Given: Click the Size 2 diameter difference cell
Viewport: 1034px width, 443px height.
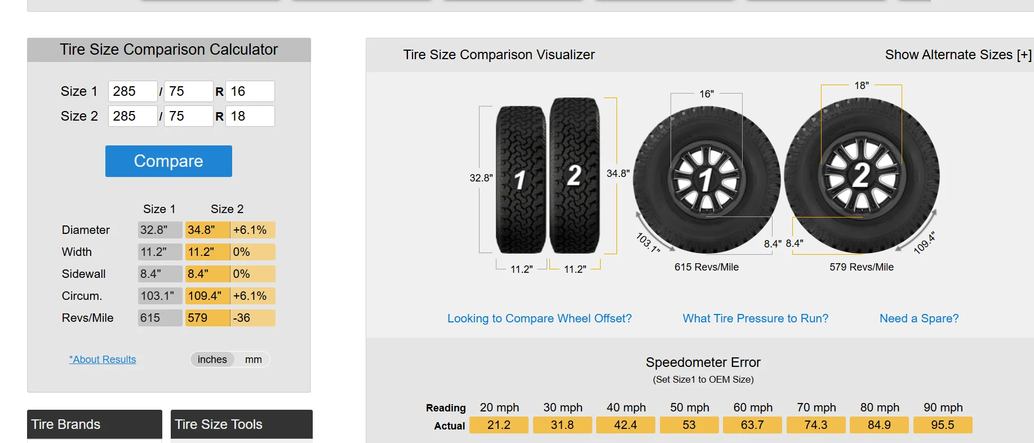Looking at the screenshot, I should click(x=252, y=230).
